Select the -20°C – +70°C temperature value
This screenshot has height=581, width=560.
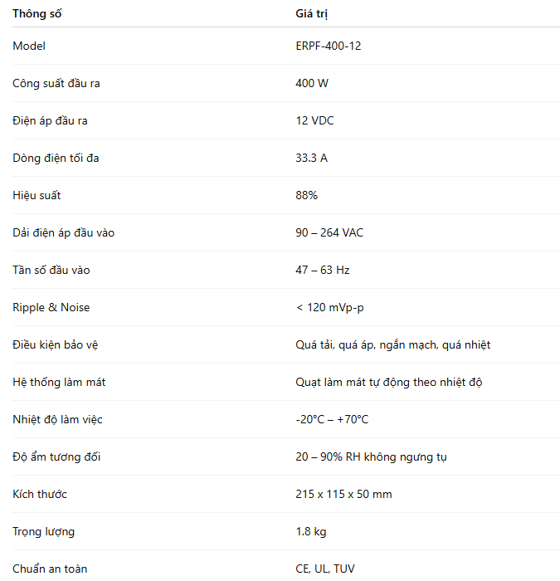coord(332,419)
